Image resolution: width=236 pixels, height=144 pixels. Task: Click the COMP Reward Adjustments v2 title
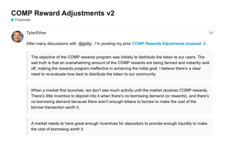[x=63, y=13]
